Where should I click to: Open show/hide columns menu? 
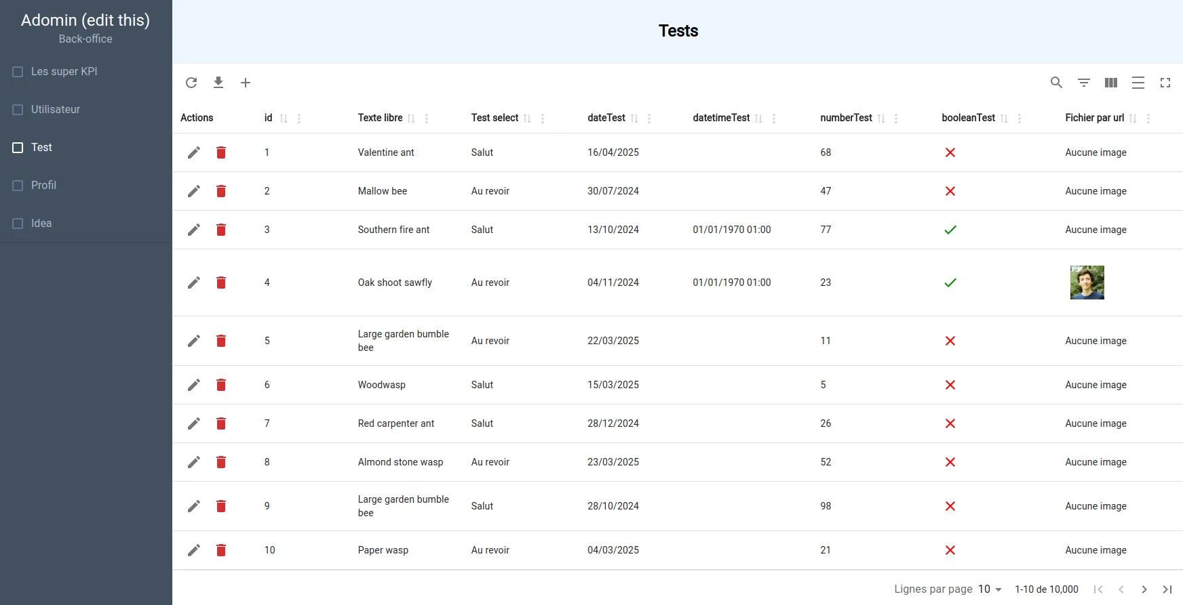coord(1111,83)
